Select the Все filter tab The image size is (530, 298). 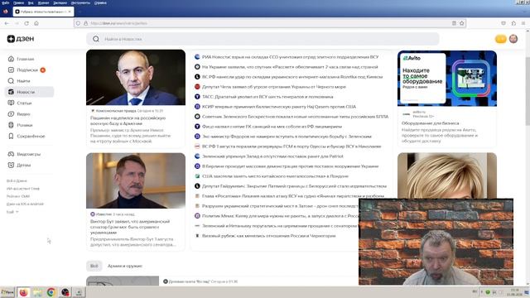click(94, 266)
